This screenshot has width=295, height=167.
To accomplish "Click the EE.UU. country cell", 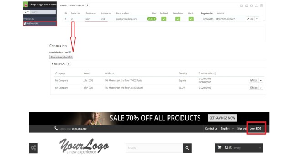I will (x=182, y=88).
